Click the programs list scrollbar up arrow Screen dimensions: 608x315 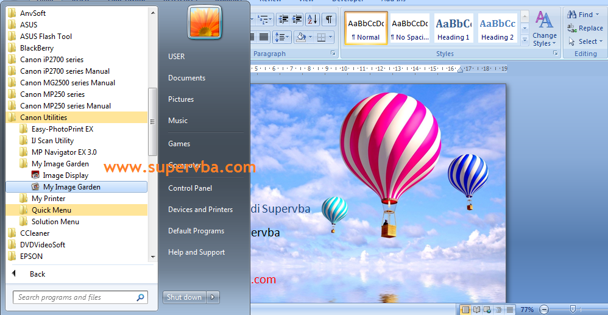pos(153,13)
